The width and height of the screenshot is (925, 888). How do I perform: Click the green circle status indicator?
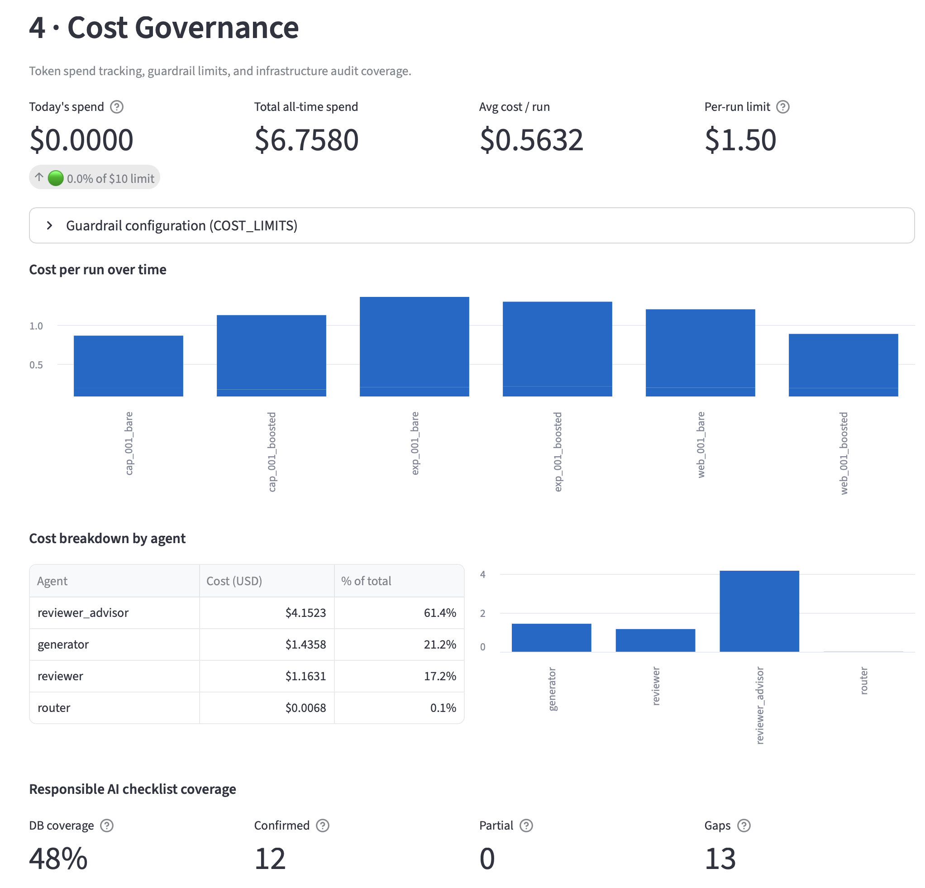tap(56, 178)
